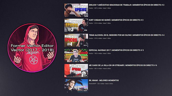172x96 pixels.
Task: Click 'VectorMVP • 32 k vistas' info line
Action: pyautogui.click(x=101, y=84)
